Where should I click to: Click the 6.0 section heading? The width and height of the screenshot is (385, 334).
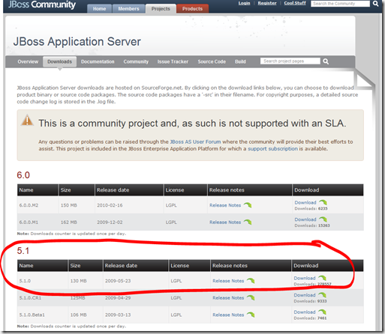tap(23, 175)
